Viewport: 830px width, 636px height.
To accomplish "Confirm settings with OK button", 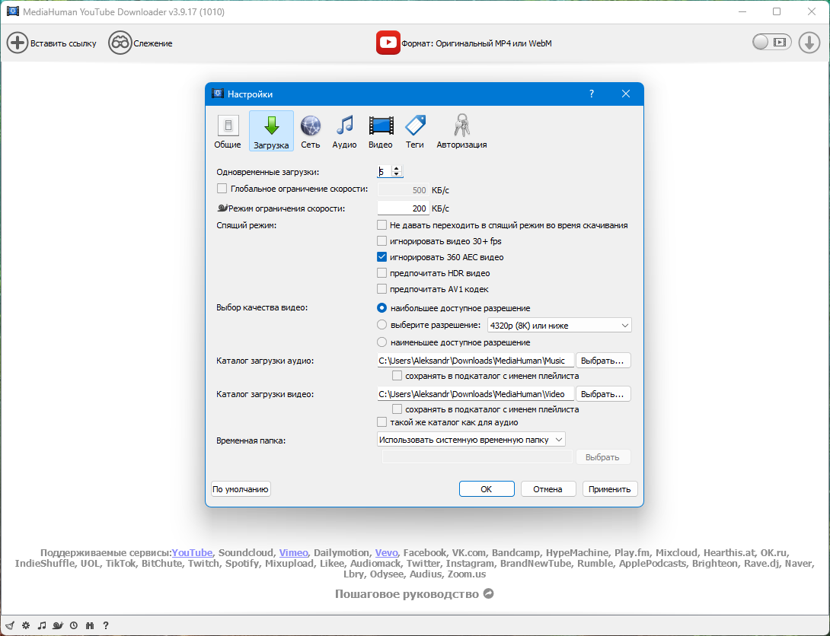I will click(487, 489).
